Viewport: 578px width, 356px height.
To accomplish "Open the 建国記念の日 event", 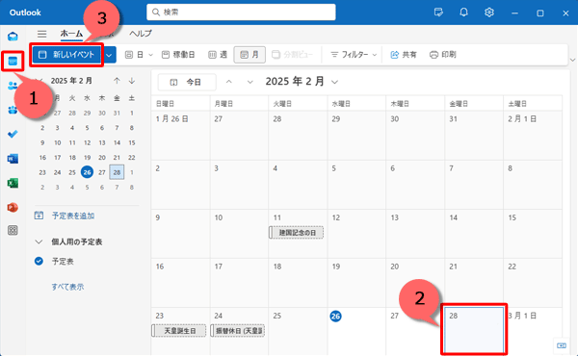I will 297,233.
